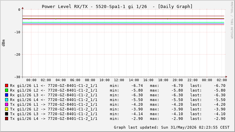
Task: Click the dBm y-axis label
Action: pyautogui.click(x=3, y=43)
